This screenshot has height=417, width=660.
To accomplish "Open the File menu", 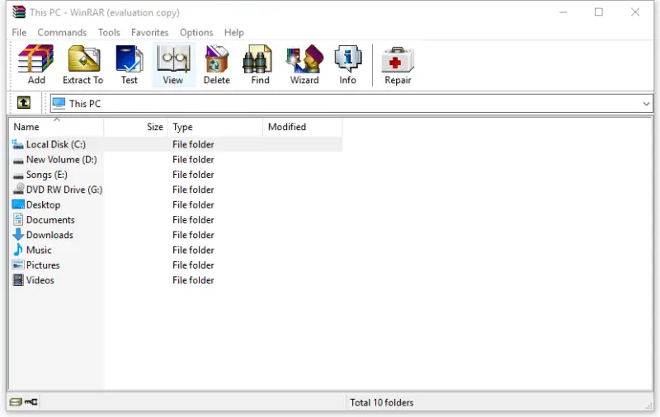I will click(19, 32).
